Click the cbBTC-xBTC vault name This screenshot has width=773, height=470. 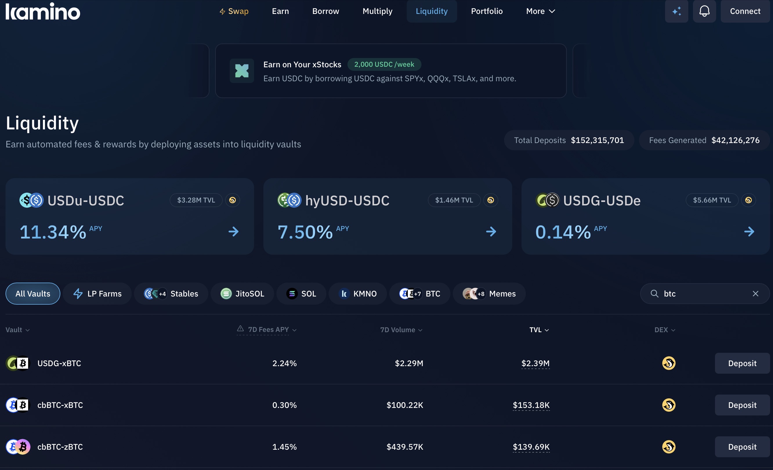(60, 405)
